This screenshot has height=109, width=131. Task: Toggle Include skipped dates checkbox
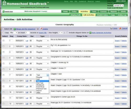(67, 32)
